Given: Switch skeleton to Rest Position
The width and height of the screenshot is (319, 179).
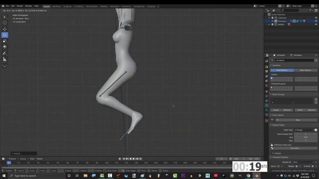Looking at the screenshot, I should pyautogui.click(x=306, y=70).
